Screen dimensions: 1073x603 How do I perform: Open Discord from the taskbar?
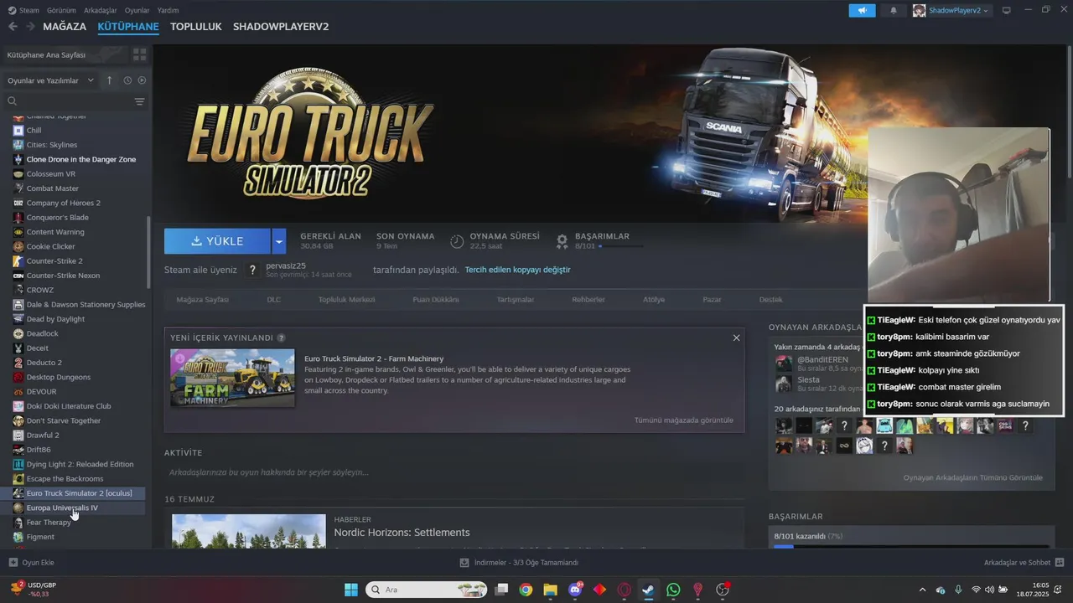click(575, 590)
